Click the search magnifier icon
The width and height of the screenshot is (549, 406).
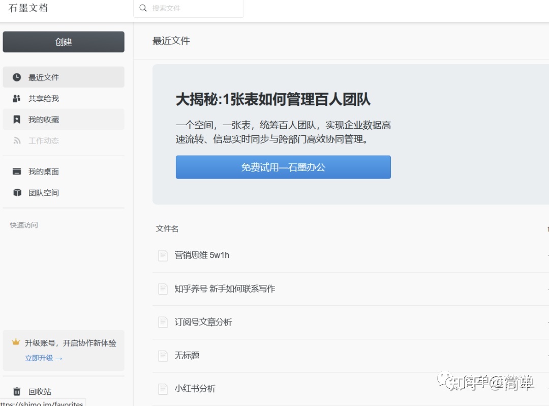[x=143, y=8]
